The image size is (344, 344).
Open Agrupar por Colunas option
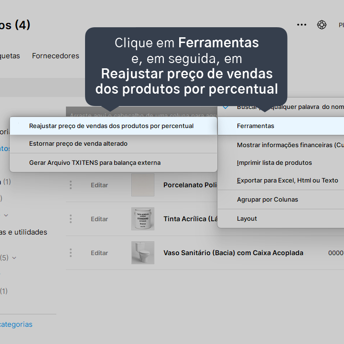click(x=281, y=199)
